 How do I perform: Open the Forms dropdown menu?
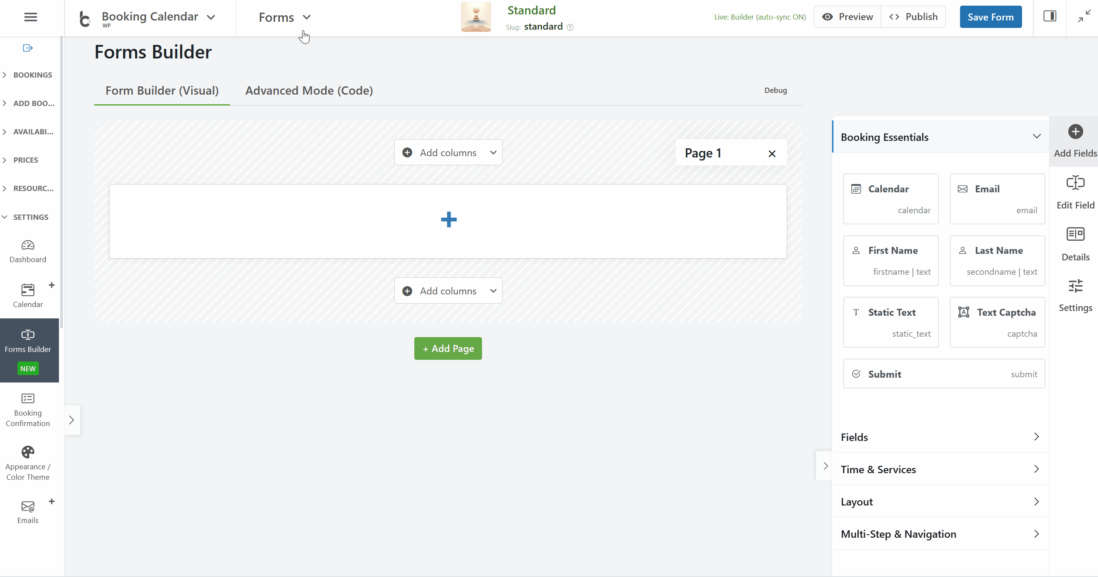285,17
